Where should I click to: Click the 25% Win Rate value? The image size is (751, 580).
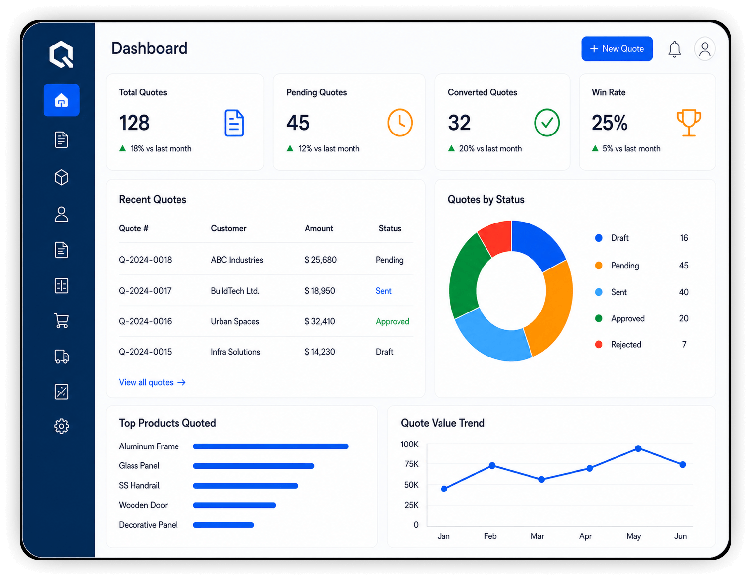click(610, 123)
